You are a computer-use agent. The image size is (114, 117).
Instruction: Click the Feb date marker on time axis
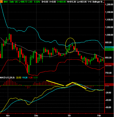point(99,116)
